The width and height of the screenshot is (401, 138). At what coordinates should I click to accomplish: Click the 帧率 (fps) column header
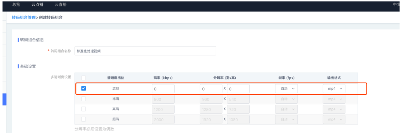click(x=287, y=78)
